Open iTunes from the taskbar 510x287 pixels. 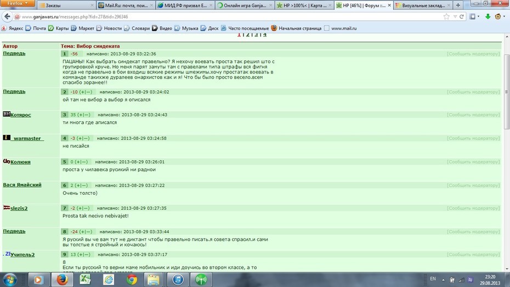tap(178, 280)
